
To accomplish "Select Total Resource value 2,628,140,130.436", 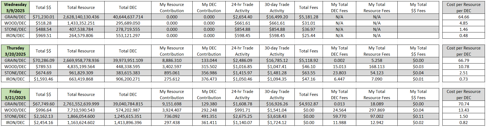I will point(81,17).
